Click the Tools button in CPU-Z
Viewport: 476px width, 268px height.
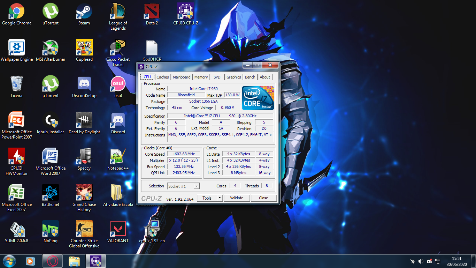tap(207, 198)
